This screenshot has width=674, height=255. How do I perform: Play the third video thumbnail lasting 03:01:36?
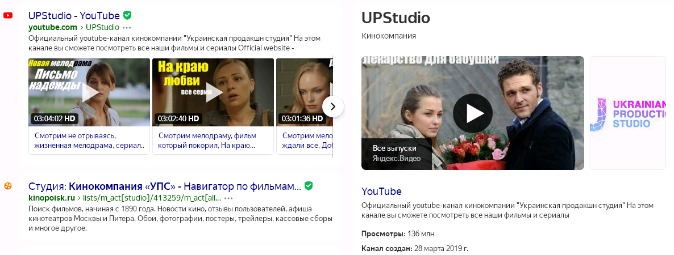(x=305, y=92)
